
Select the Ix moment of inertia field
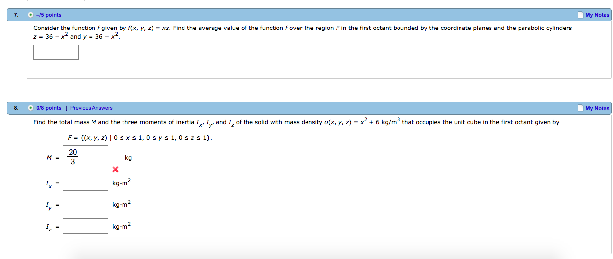tap(86, 183)
